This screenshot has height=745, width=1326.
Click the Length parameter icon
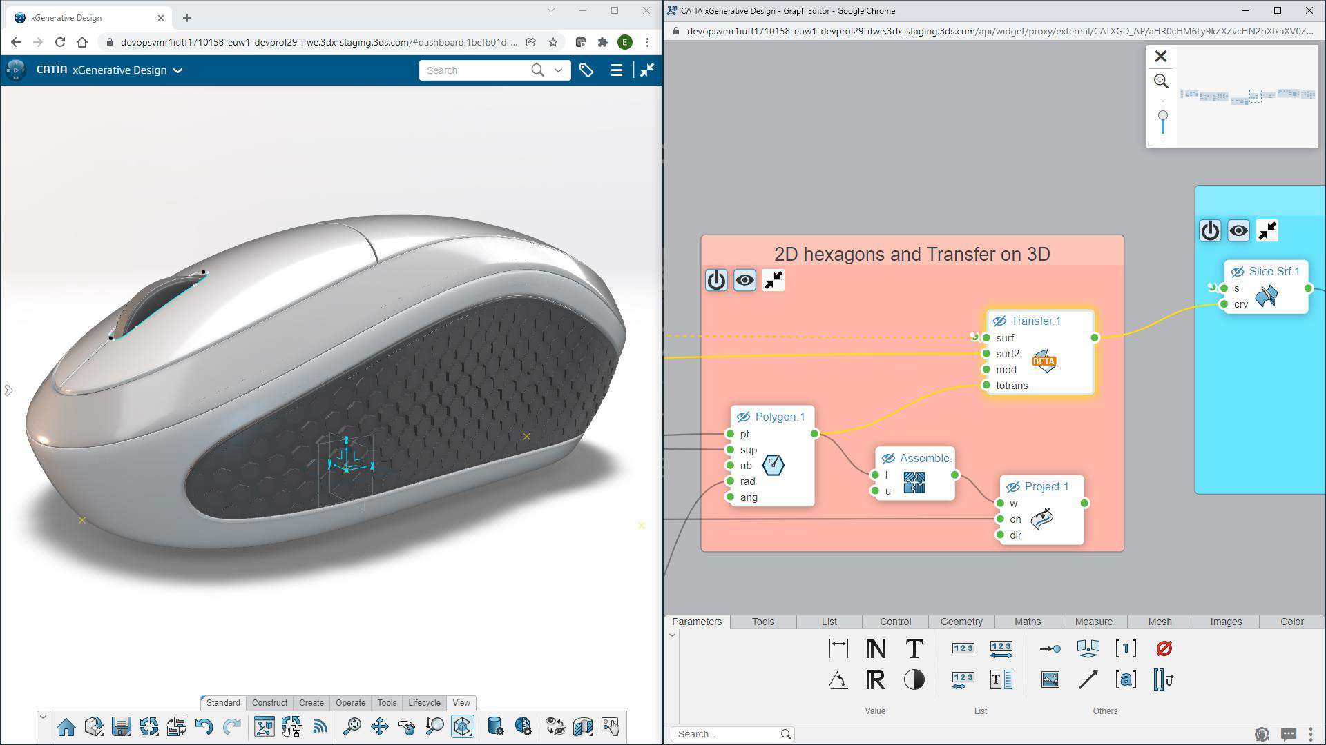[838, 648]
